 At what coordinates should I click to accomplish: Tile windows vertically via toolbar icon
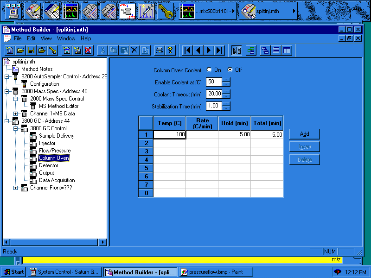pyautogui.click(x=287, y=51)
